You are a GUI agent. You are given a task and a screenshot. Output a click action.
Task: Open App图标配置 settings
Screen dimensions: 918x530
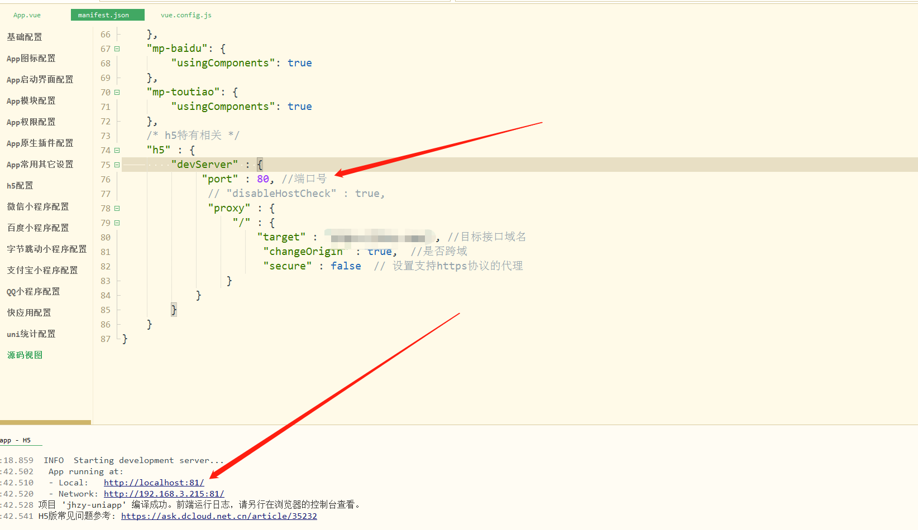click(31, 58)
